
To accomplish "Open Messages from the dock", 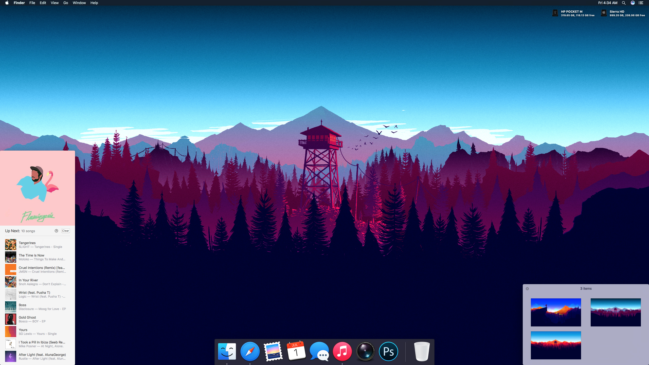I will (319, 351).
